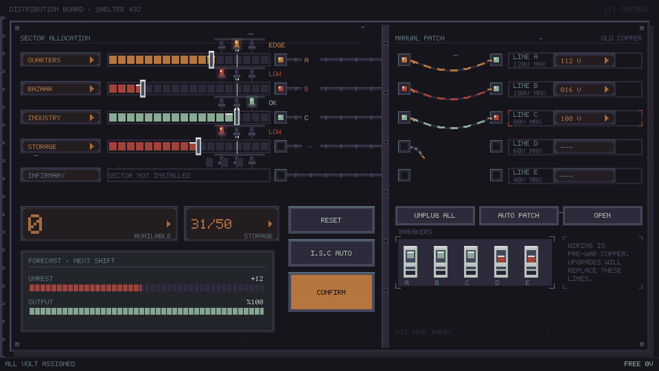Click the green OK lamp above Industry
Image resolution: width=659 pixels, height=371 pixels.
coord(252,102)
